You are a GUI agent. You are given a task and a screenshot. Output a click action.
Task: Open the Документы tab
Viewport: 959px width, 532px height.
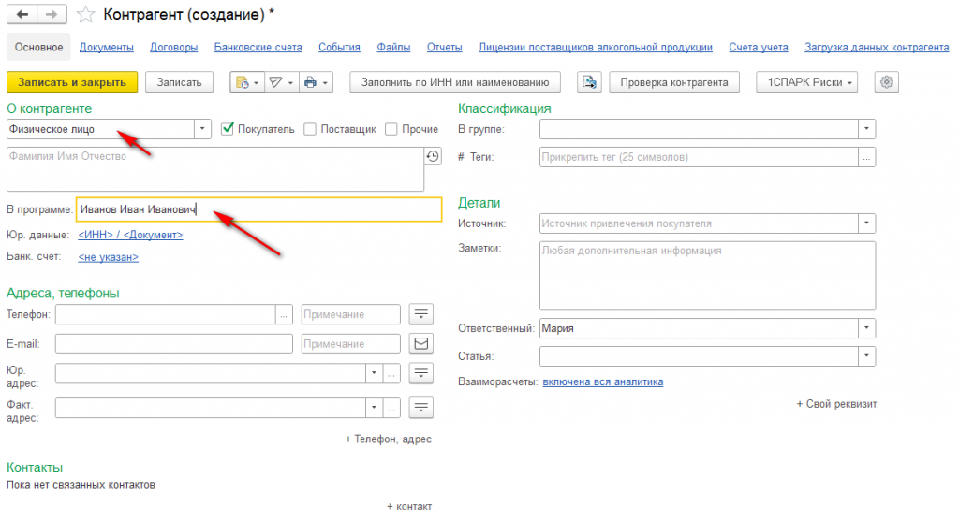[107, 47]
